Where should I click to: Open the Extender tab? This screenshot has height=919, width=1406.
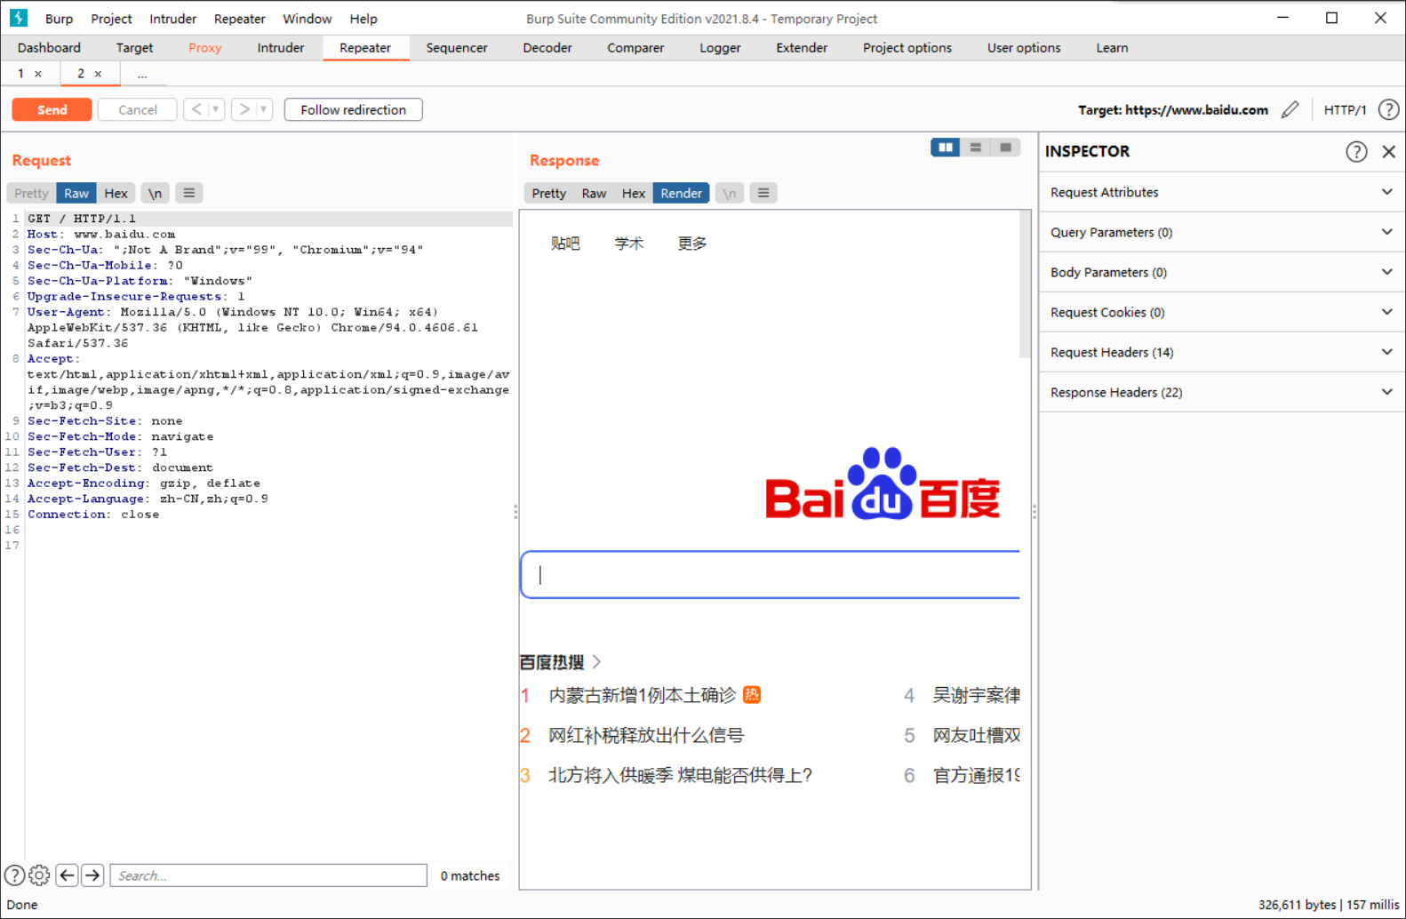(x=802, y=48)
